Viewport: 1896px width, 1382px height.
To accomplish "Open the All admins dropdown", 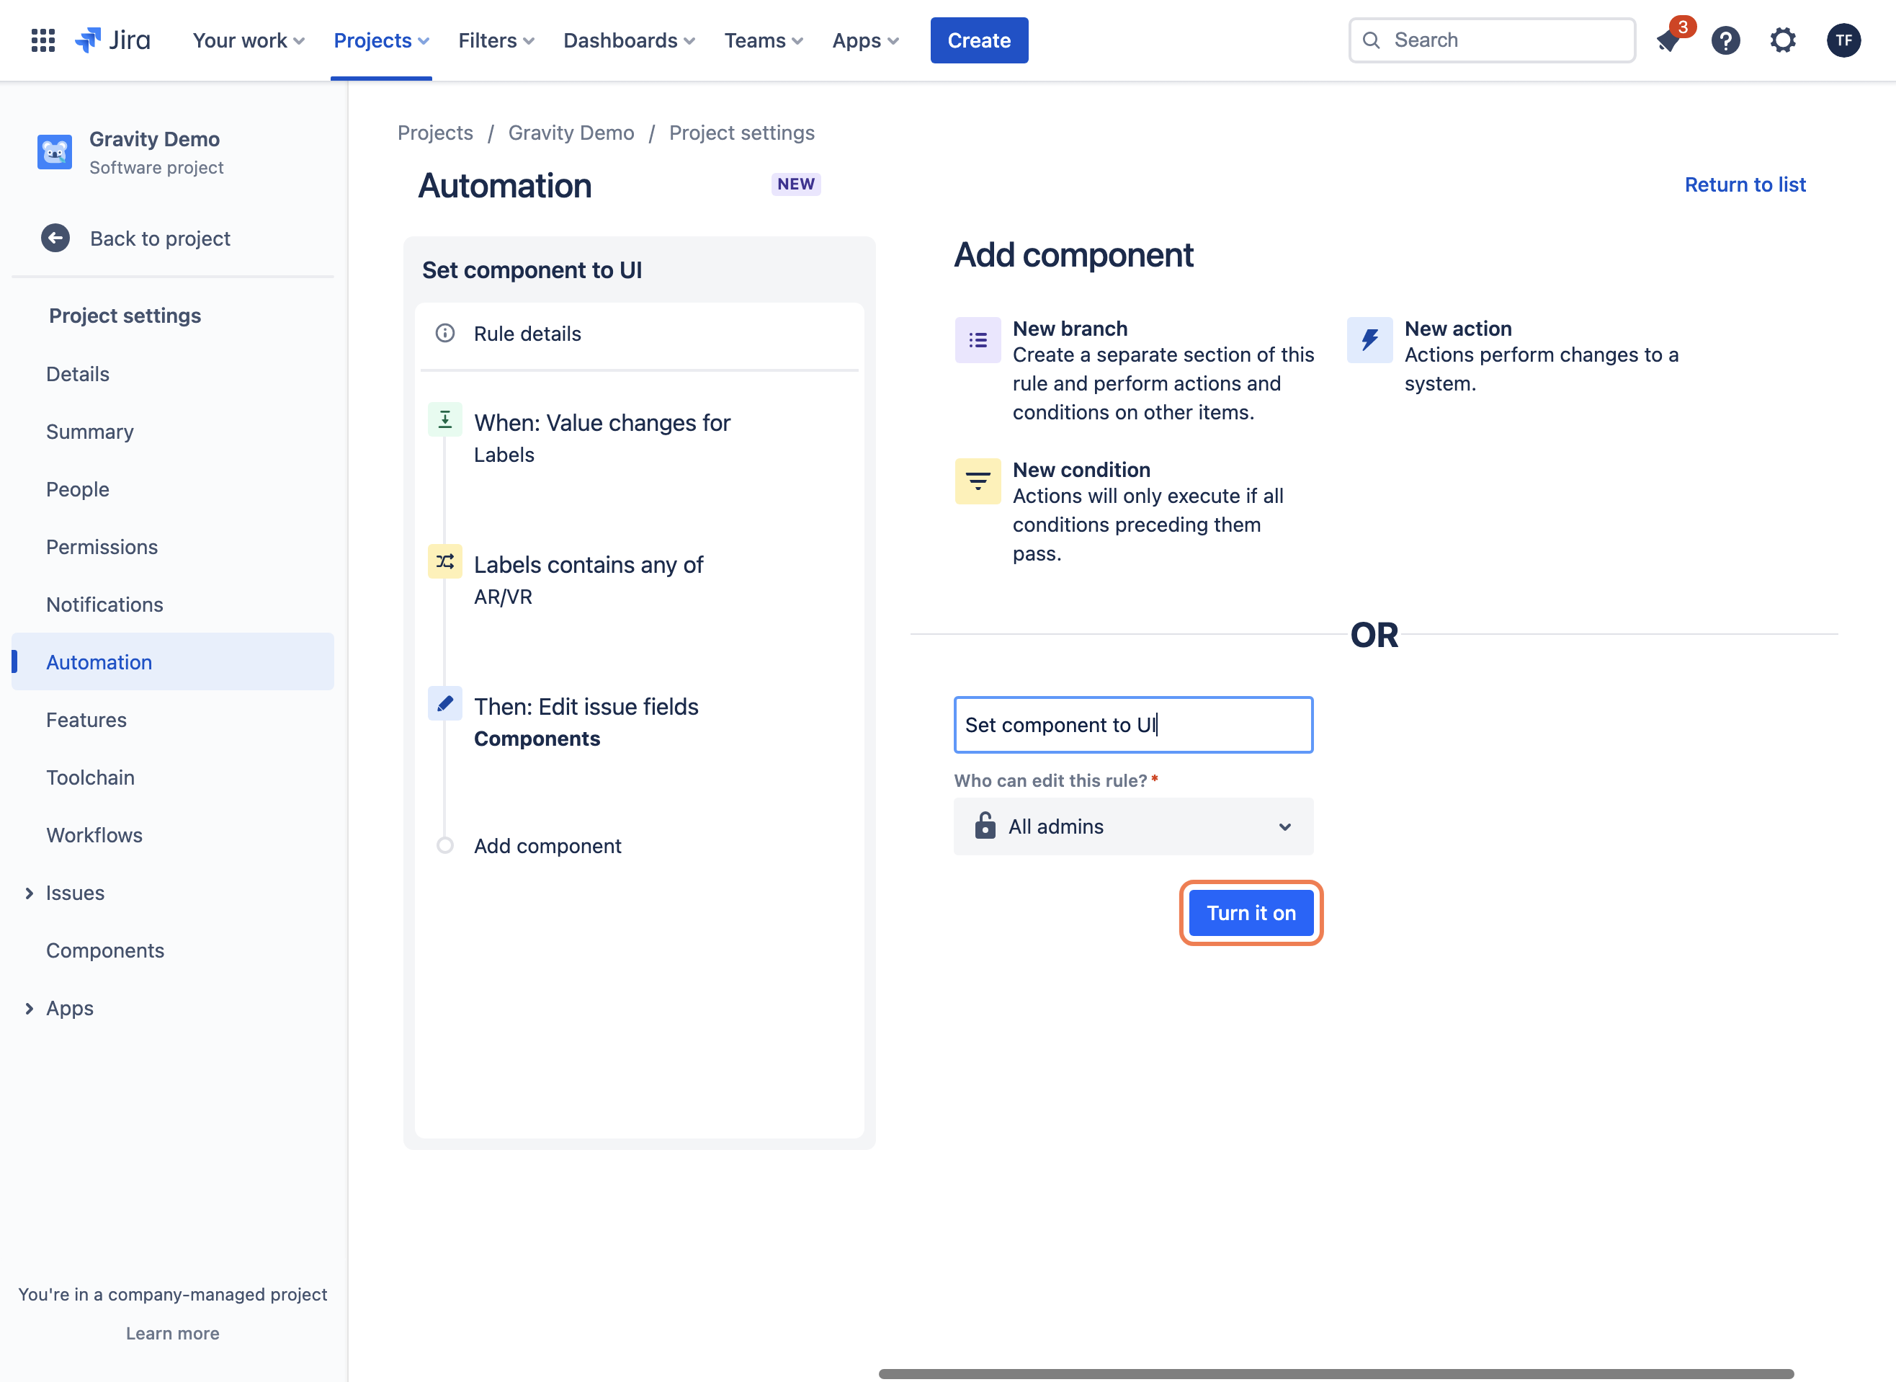I will pos(1133,826).
